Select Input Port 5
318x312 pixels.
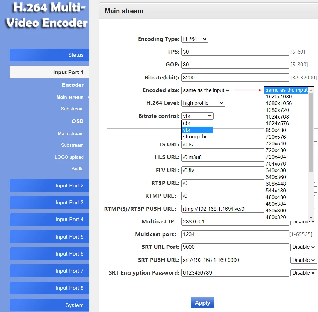(x=49, y=236)
